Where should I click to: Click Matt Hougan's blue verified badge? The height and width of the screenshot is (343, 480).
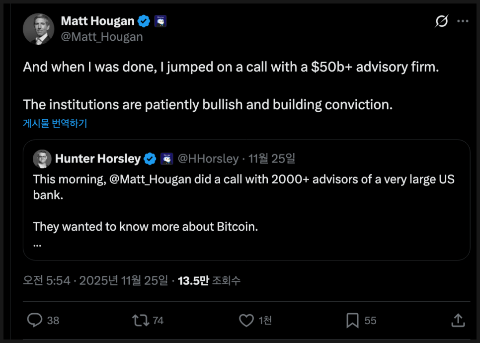tap(144, 21)
